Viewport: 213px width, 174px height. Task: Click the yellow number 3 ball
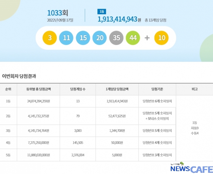click(50, 38)
